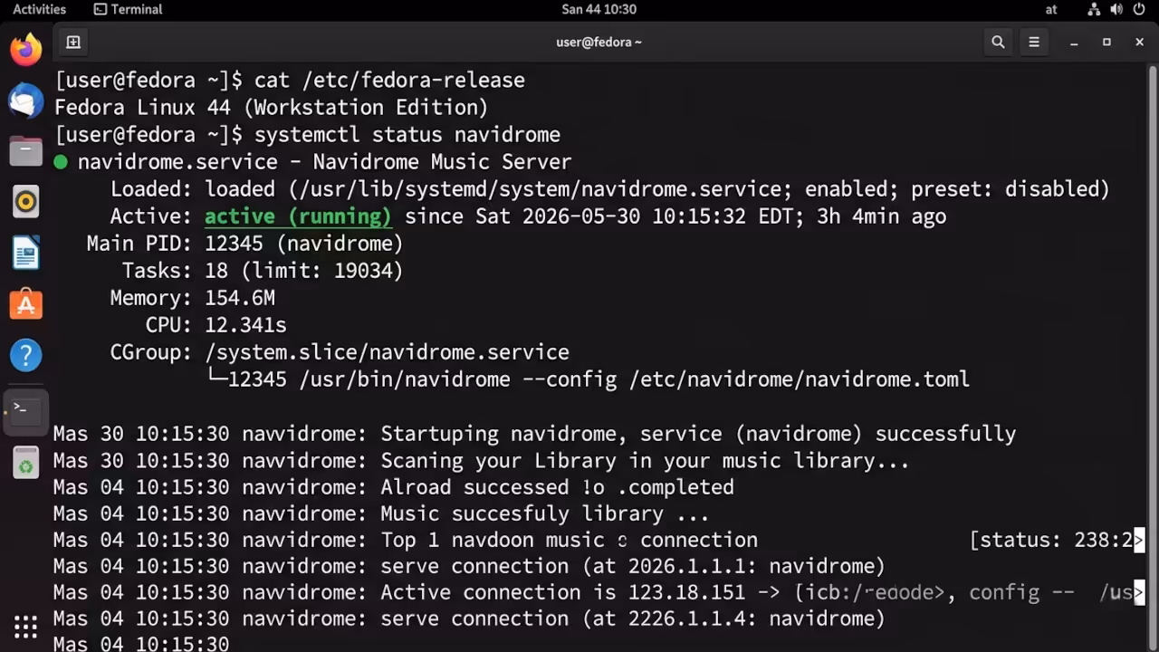
Task: Click the network status icon
Action: pos(1094,9)
